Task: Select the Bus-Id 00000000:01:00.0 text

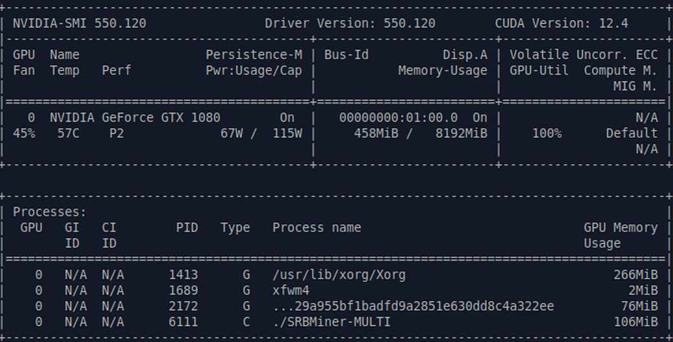Action: [x=398, y=117]
